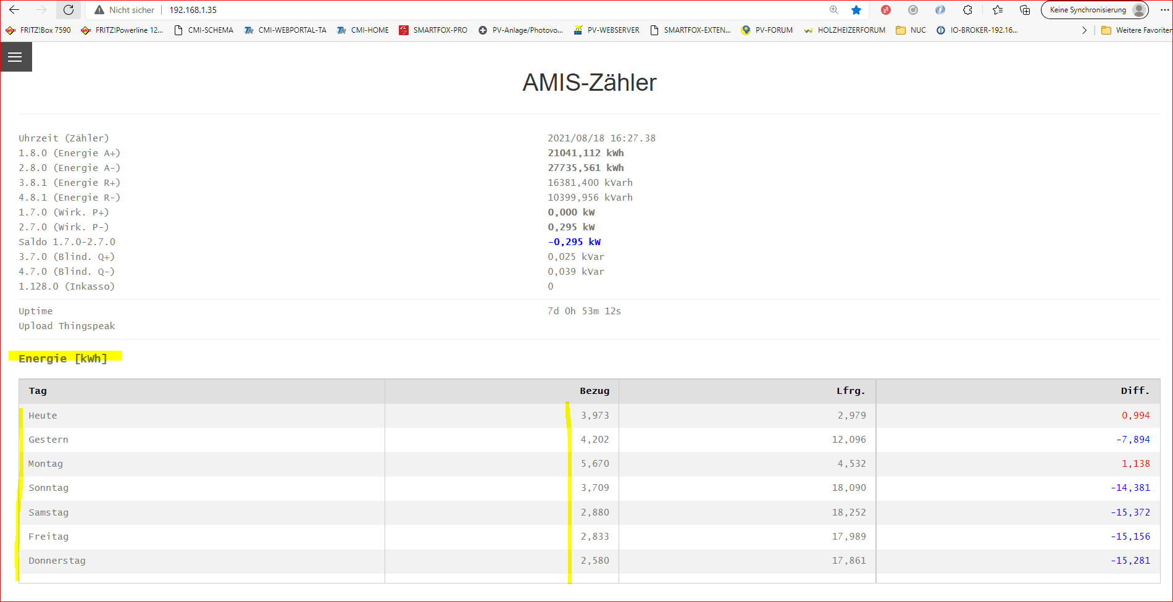Click the blue Saldo value -0,295 kW
The height and width of the screenshot is (602, 1173).
(574, 242)
